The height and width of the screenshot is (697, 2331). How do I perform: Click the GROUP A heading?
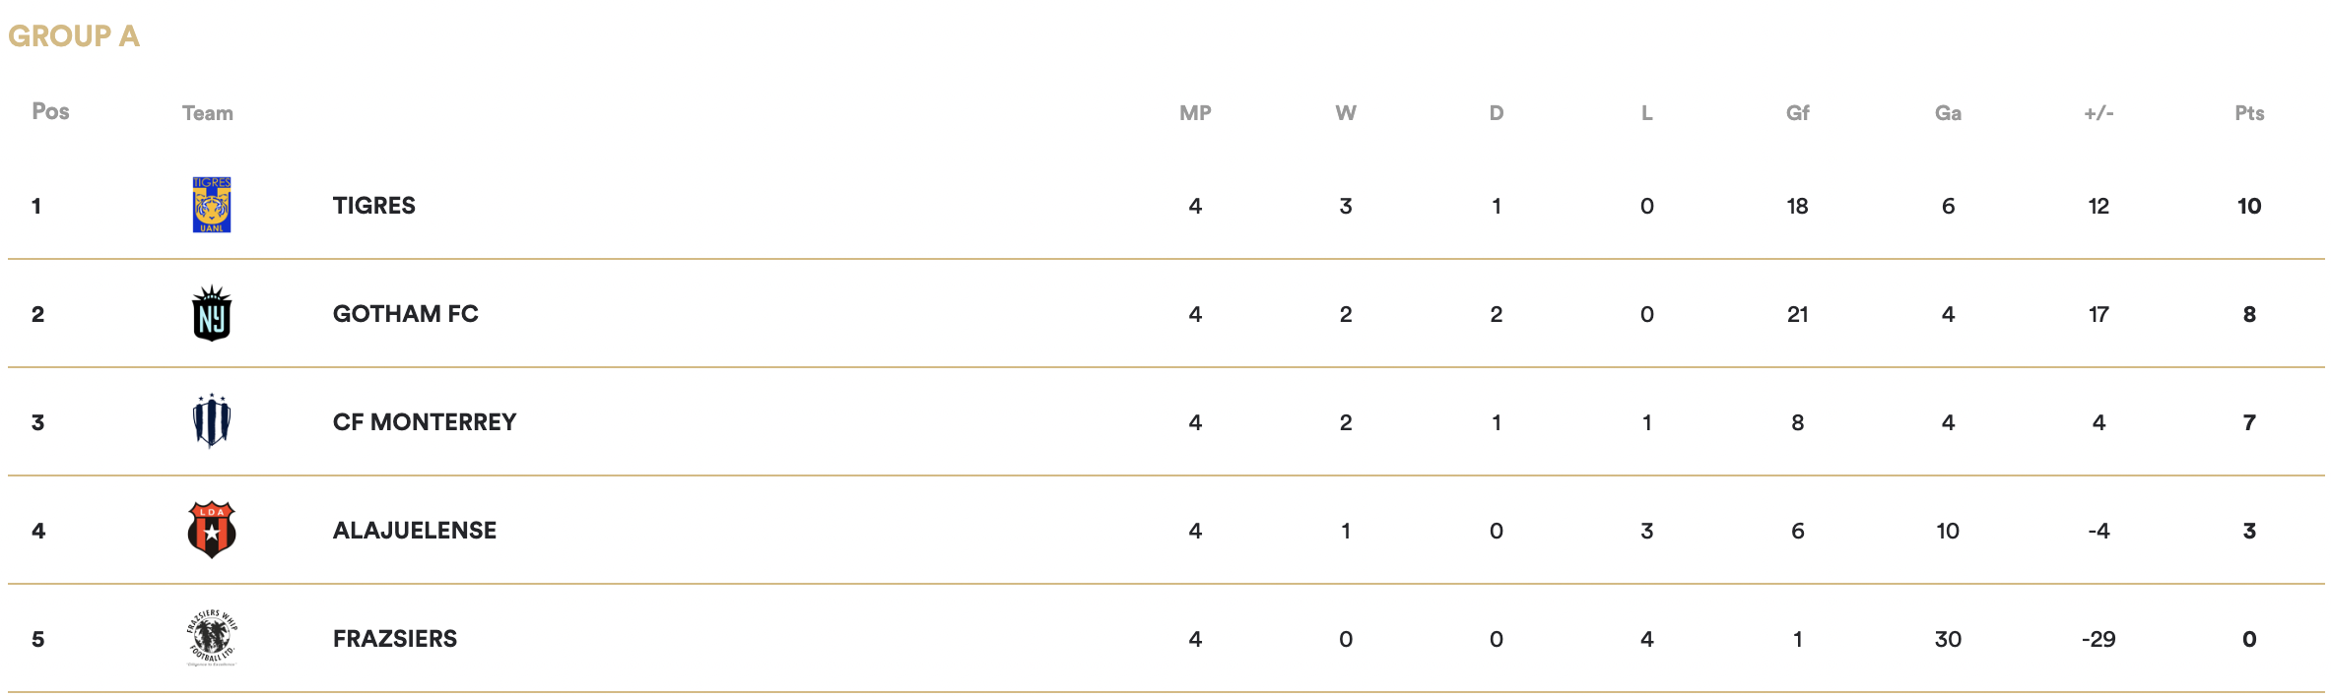pyautogui.click(x=74, y=36)
